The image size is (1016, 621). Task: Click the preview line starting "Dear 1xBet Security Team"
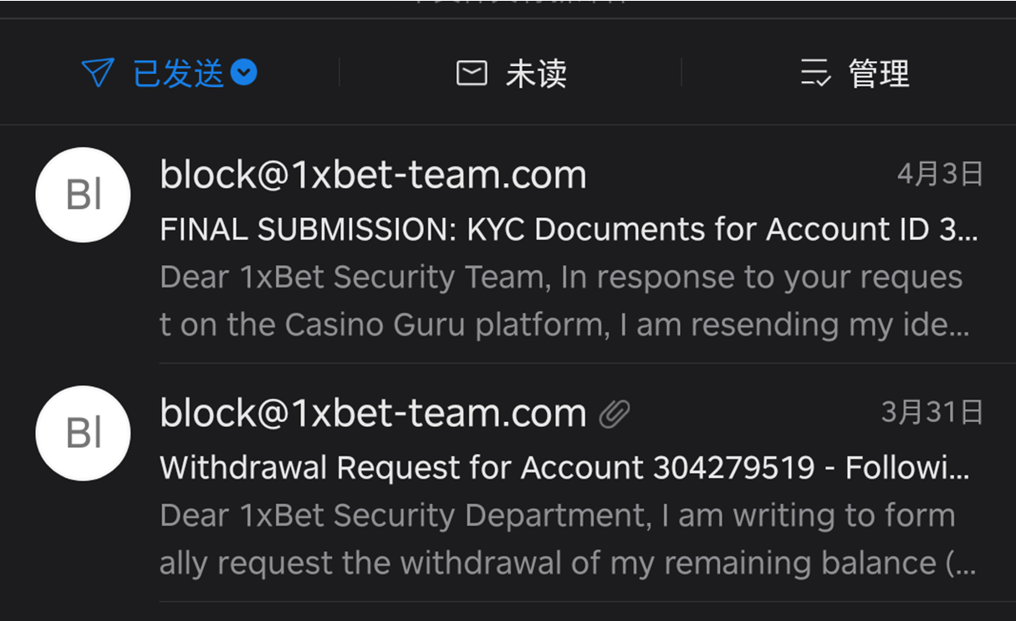tap(561, 277)
